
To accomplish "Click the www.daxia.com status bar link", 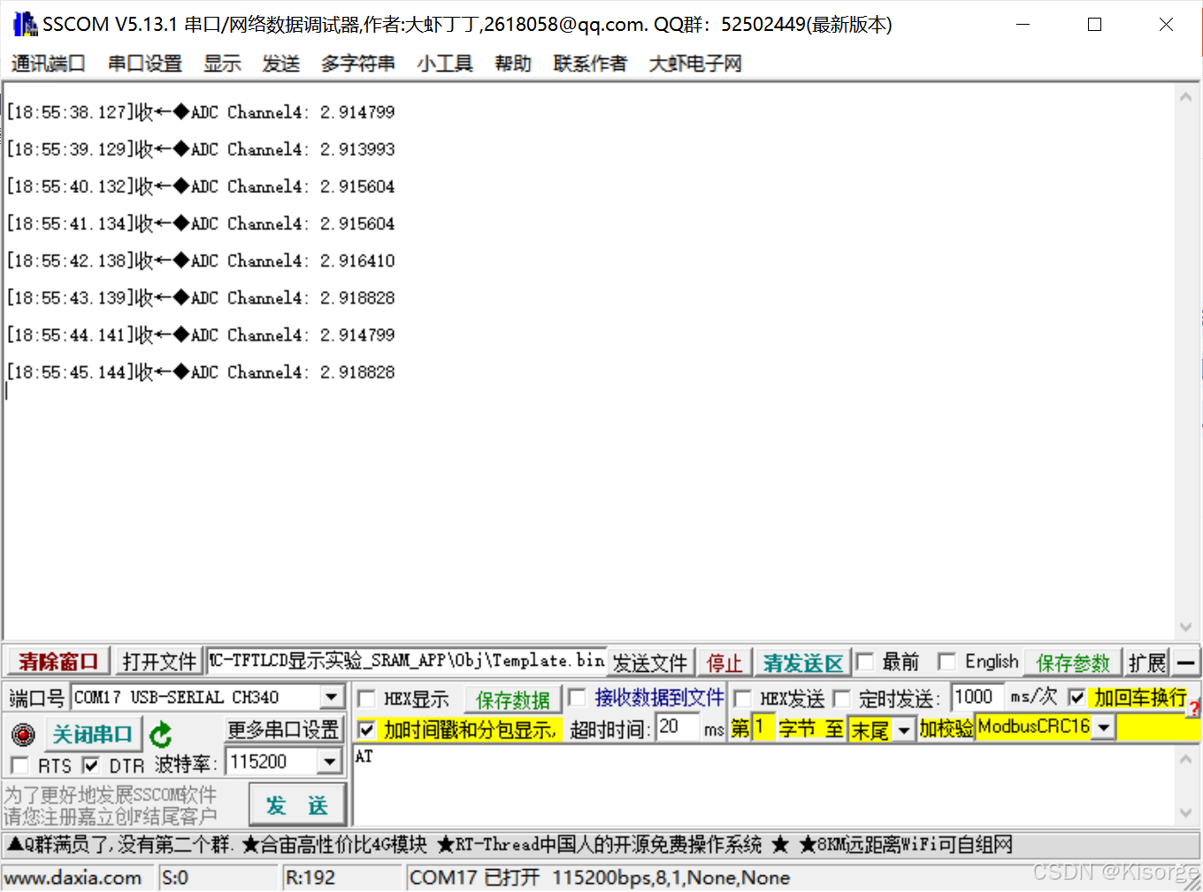I will tap(73, 878).
